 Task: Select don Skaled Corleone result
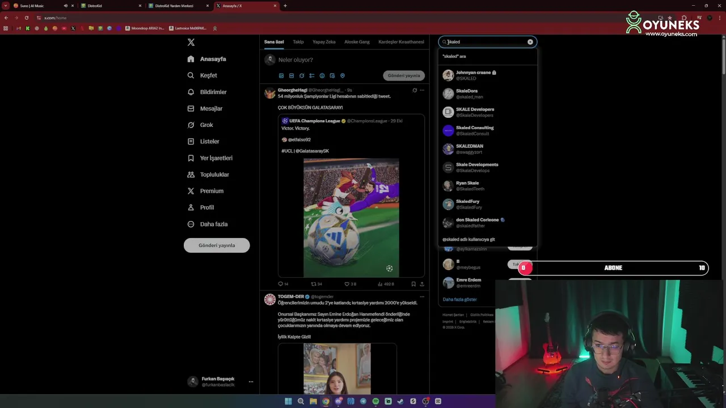pos(487,223)
